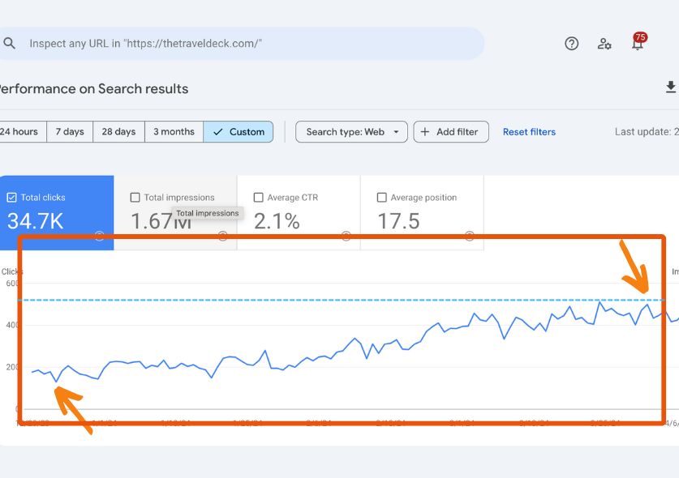Enable the Average CTR checkbox
679x478 pixels.
tap(258, 198)
